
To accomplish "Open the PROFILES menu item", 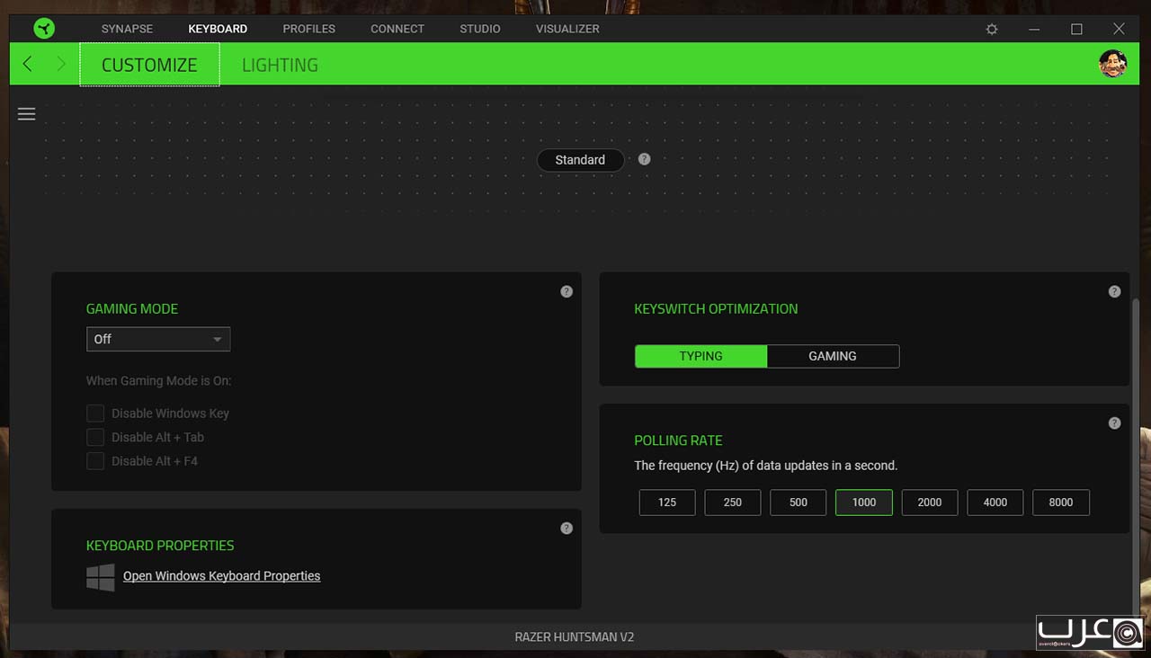I will (308, 29).
